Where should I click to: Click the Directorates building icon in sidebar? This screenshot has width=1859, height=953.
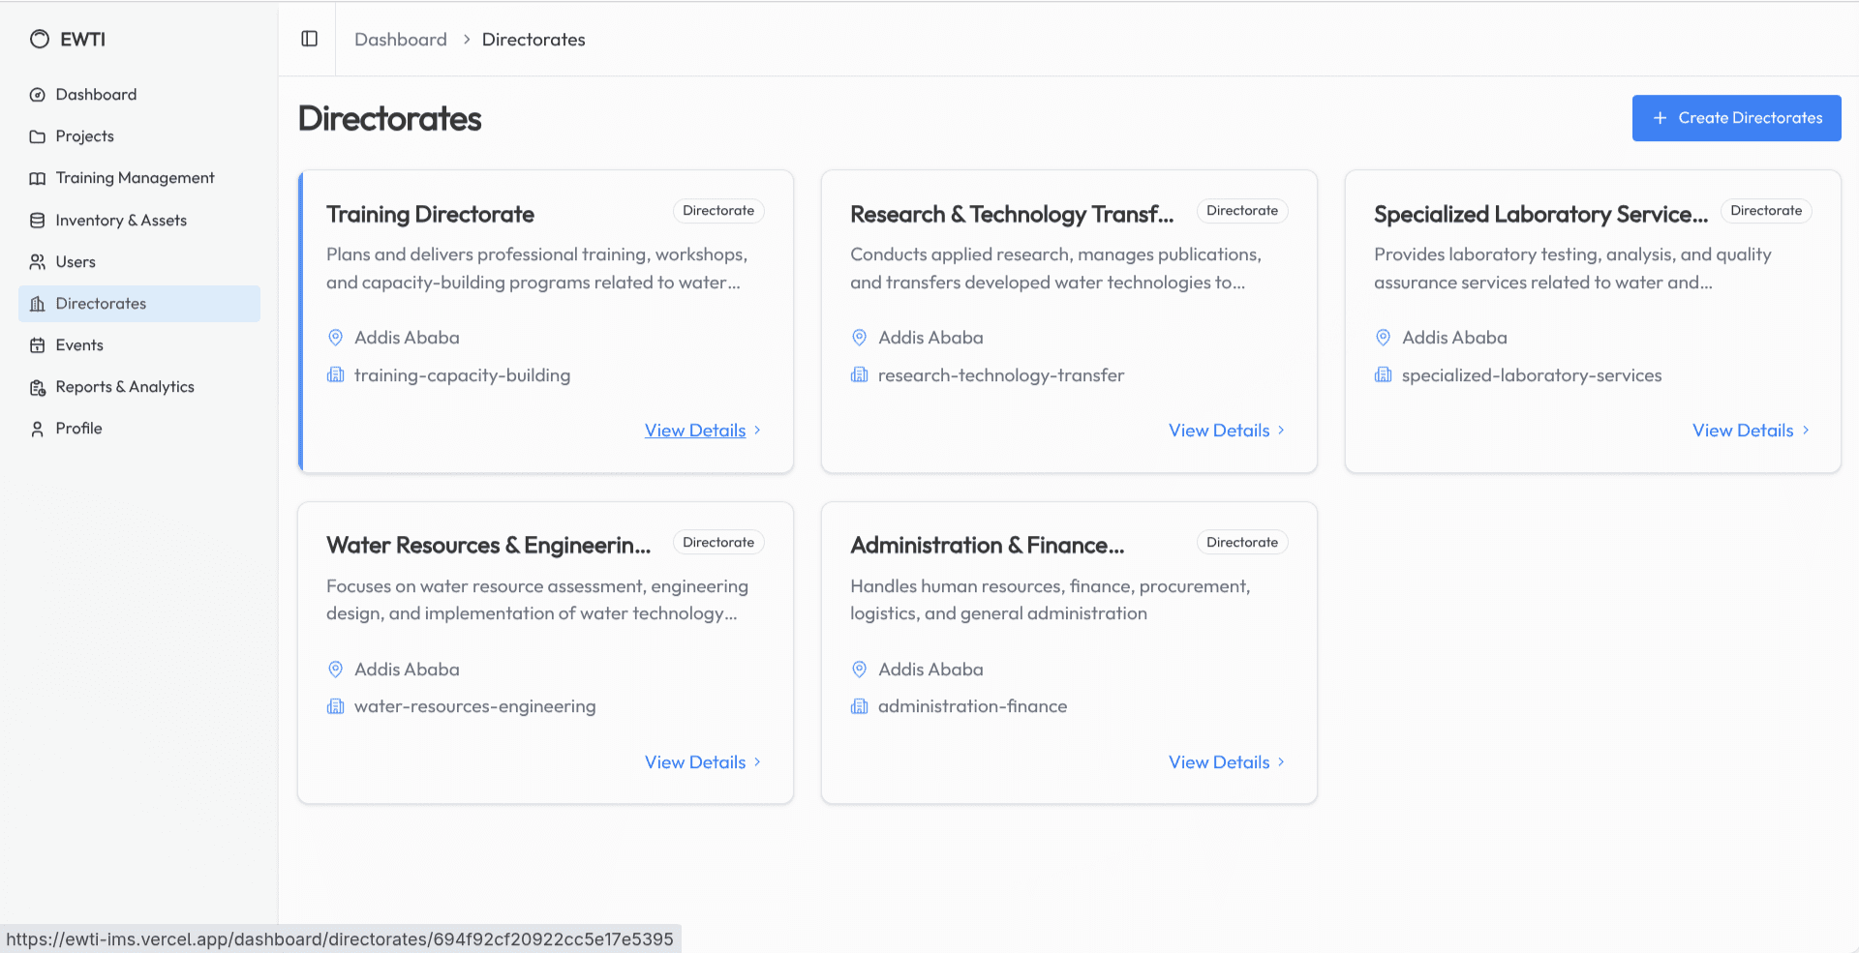pos(38,304)
